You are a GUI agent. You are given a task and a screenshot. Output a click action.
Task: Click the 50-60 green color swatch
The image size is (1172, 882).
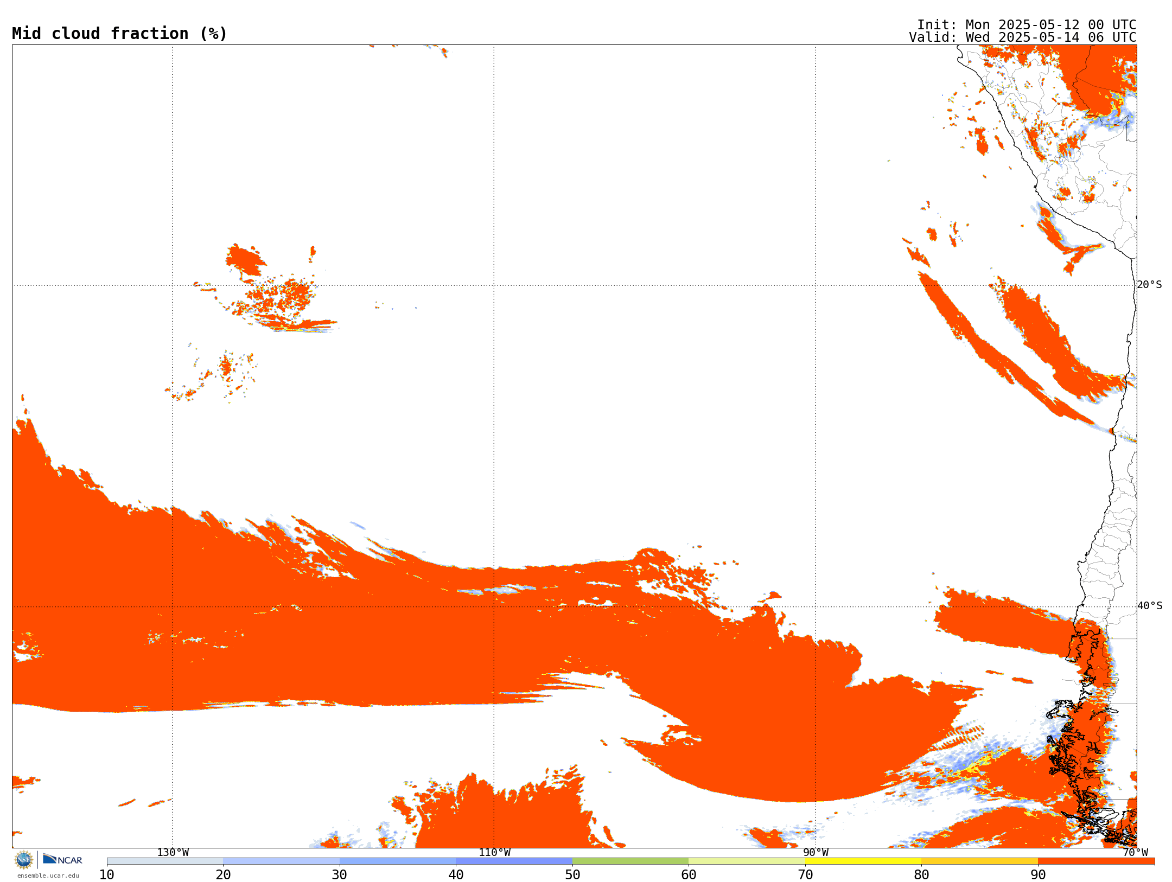(x=630, y=861)
